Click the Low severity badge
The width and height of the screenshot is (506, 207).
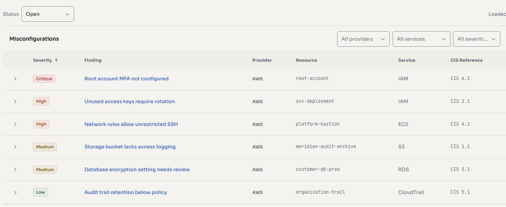click(40, 192)
